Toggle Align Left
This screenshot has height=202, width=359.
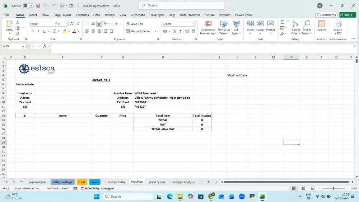click(87, 31)
